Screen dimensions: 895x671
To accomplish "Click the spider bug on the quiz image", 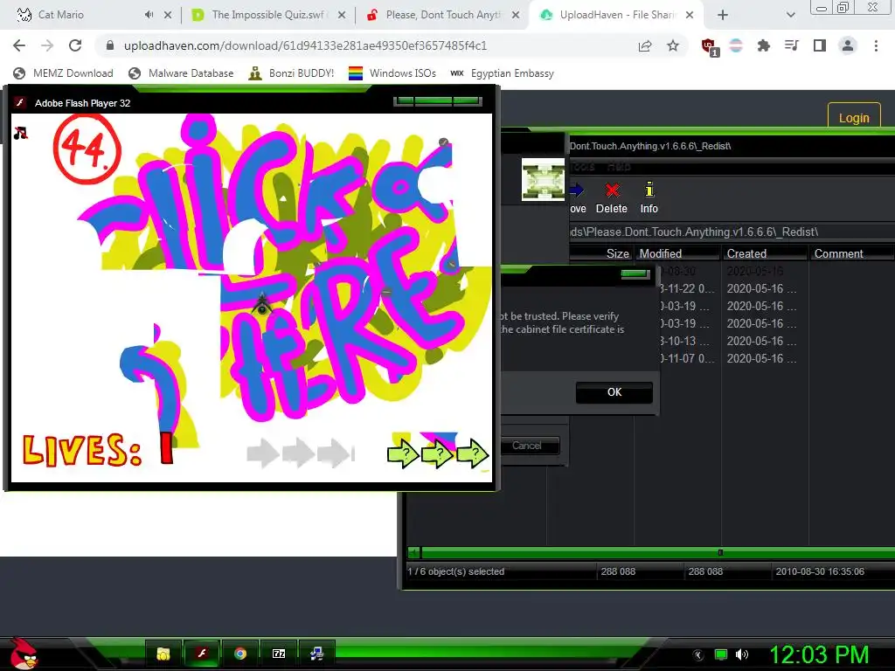I will point(262,305).
